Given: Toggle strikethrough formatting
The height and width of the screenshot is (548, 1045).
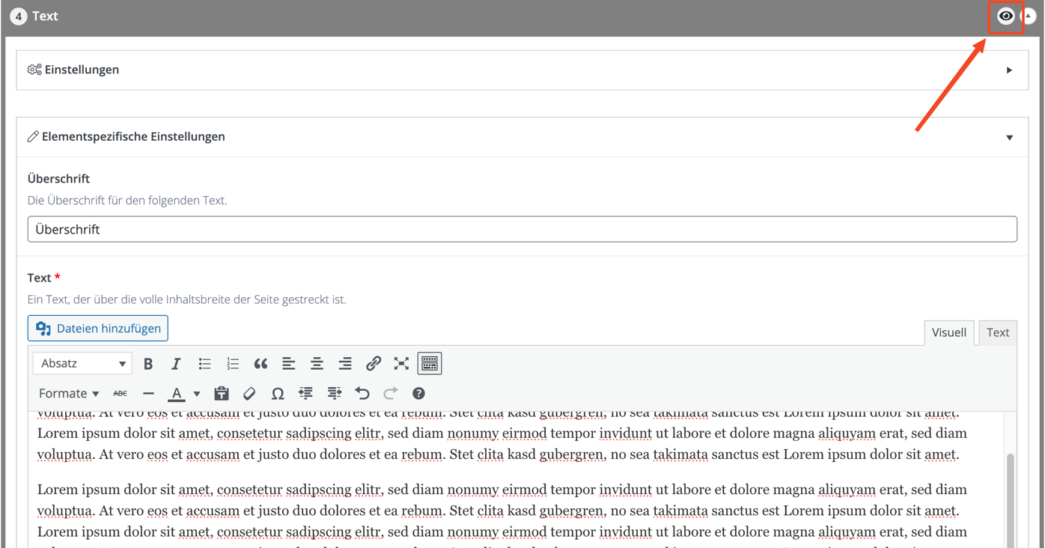Looking at the screenshot, I should point(120,394).
